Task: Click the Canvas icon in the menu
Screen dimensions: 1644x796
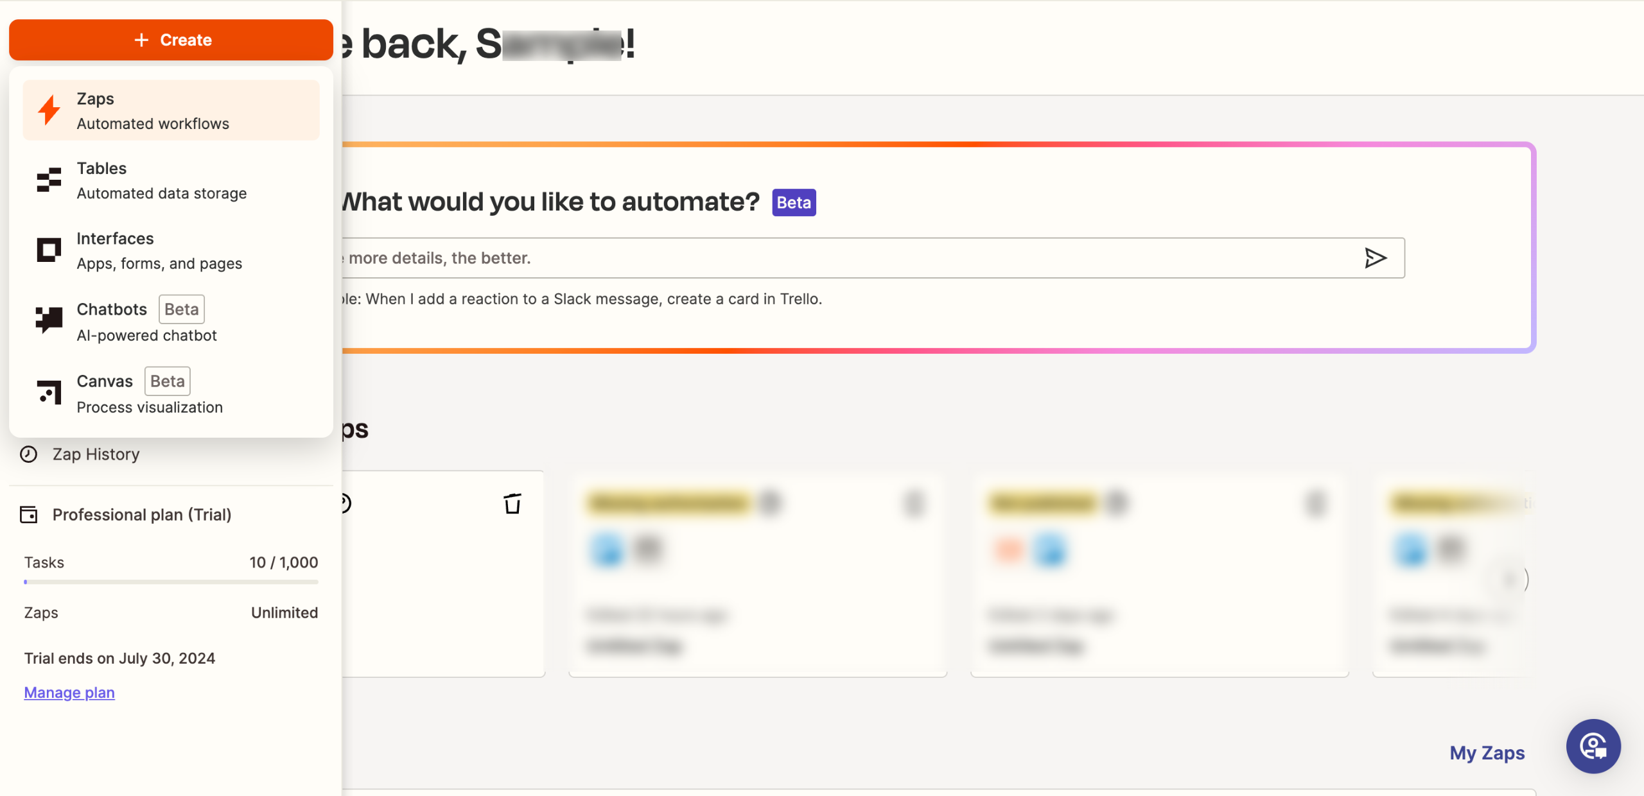Action: point(49,392)
